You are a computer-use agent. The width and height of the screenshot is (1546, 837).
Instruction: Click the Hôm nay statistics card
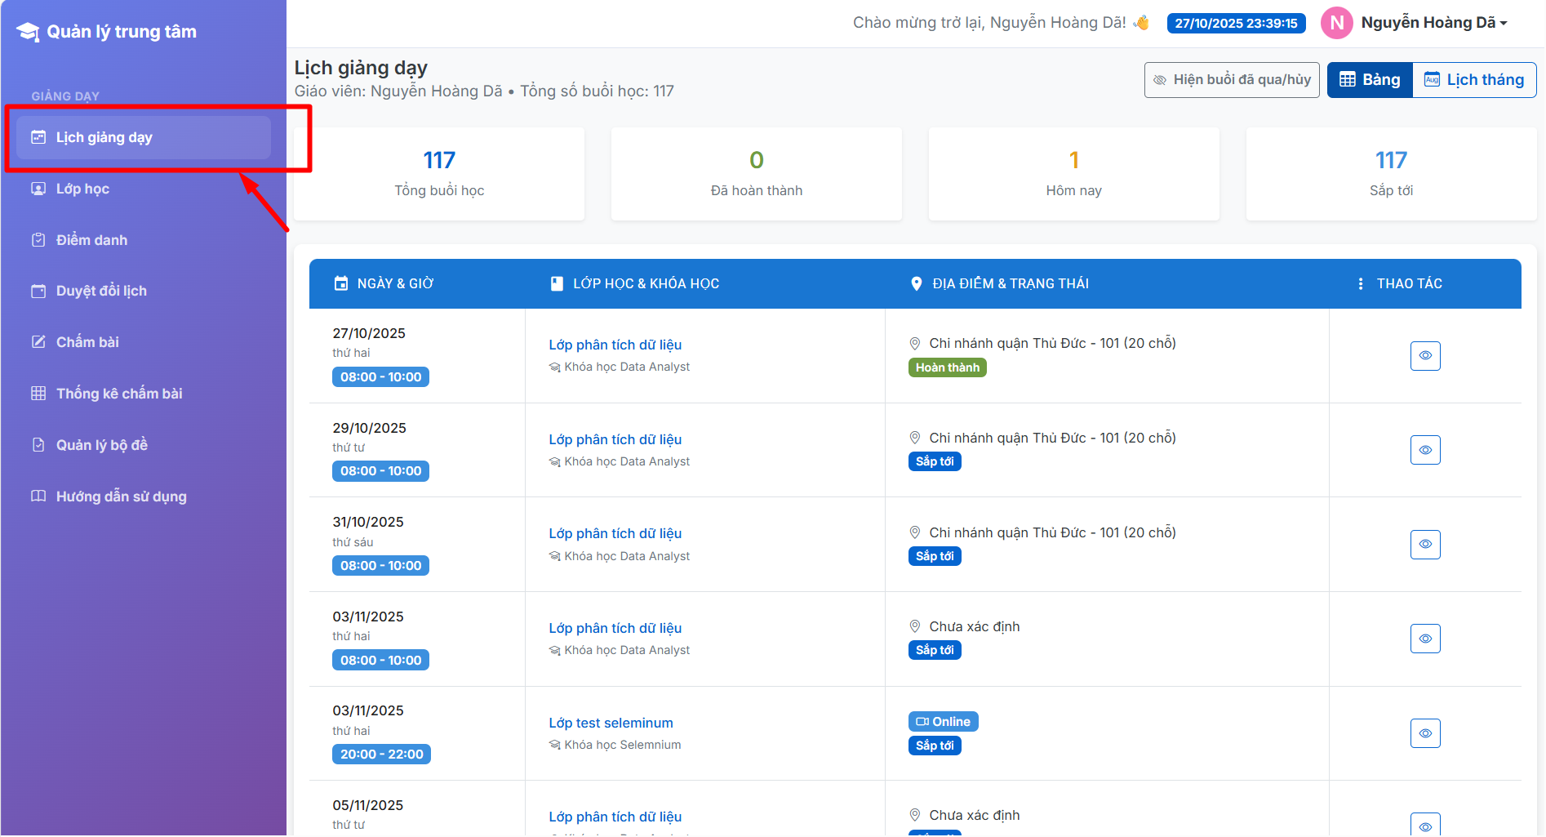1073,174
